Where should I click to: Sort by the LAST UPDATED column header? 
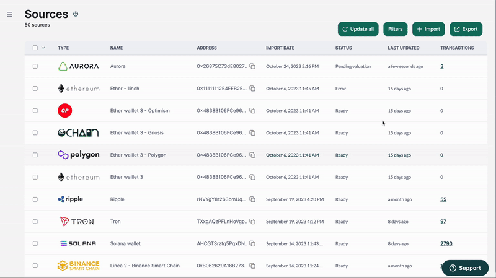(404, 48)
